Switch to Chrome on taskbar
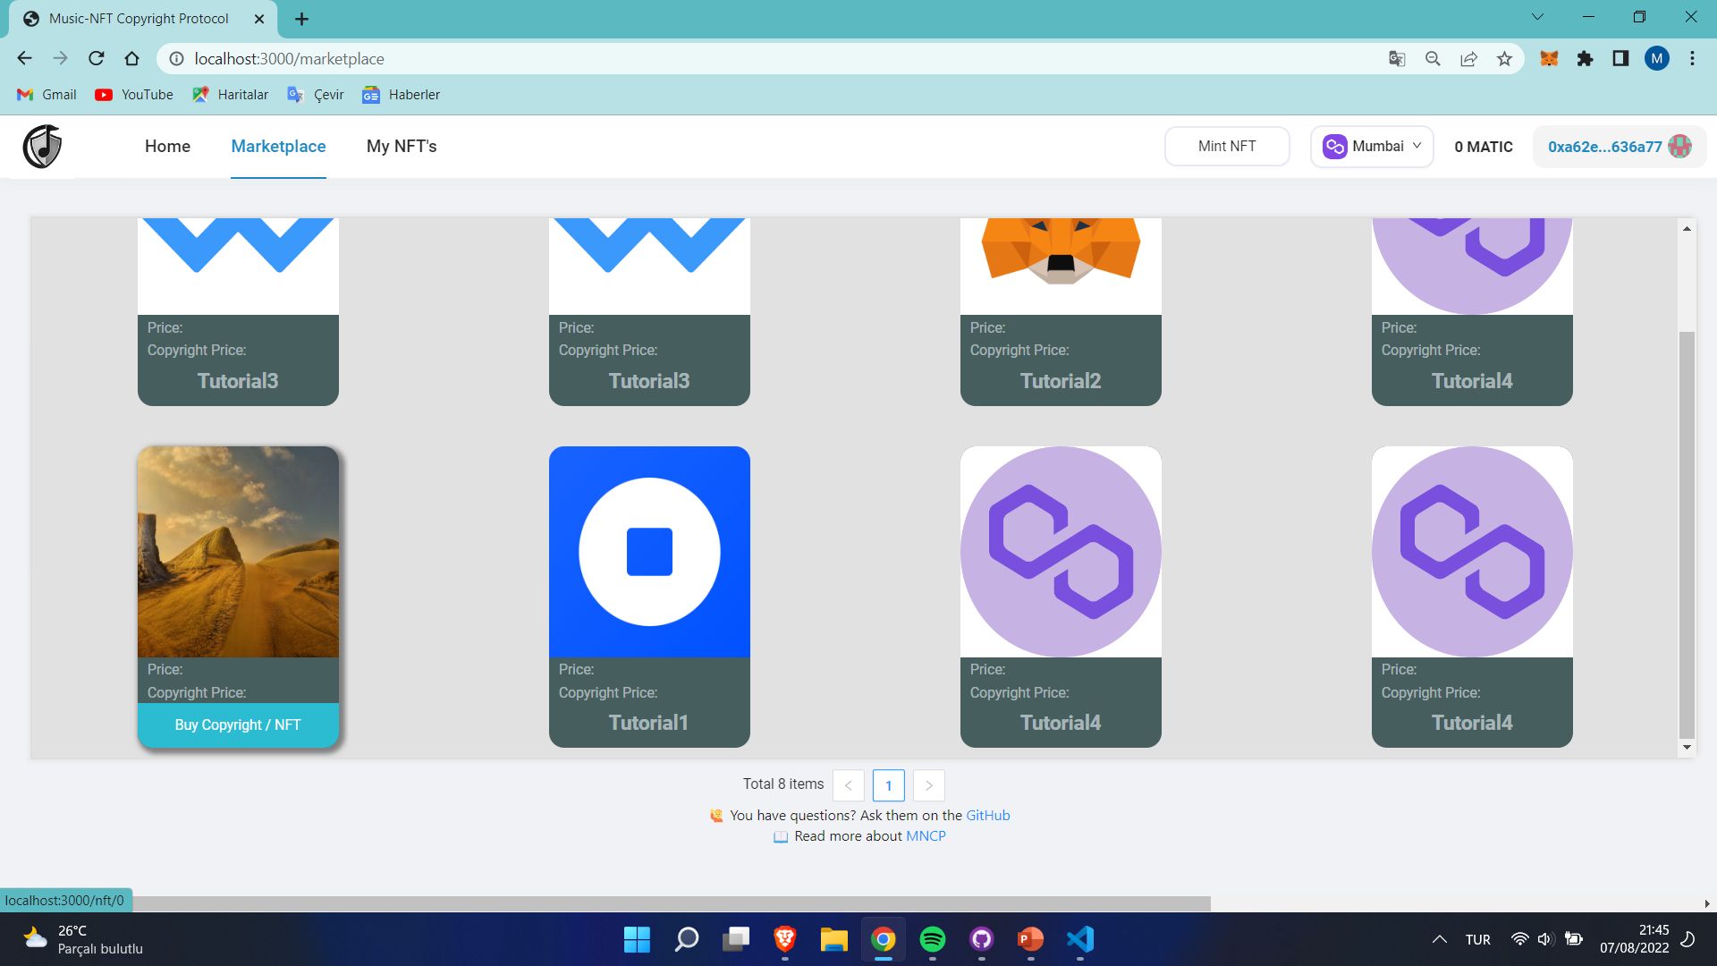Image resolution: width=1717 pixels, height=966 pixels. click(x=883, y=939)
